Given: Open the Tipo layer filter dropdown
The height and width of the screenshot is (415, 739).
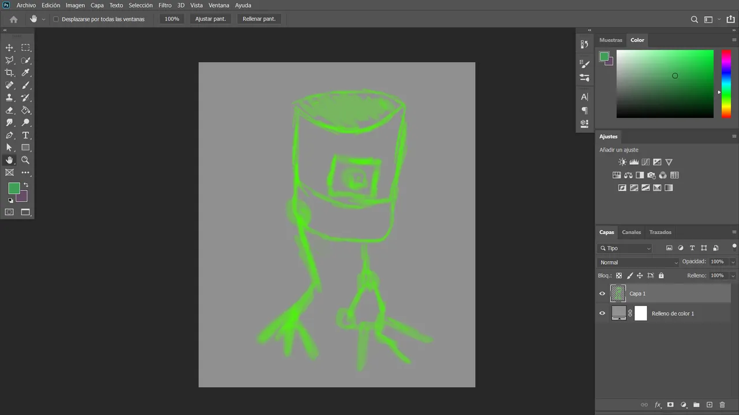Looking at the screenshot, I should (x=626, y=248).
